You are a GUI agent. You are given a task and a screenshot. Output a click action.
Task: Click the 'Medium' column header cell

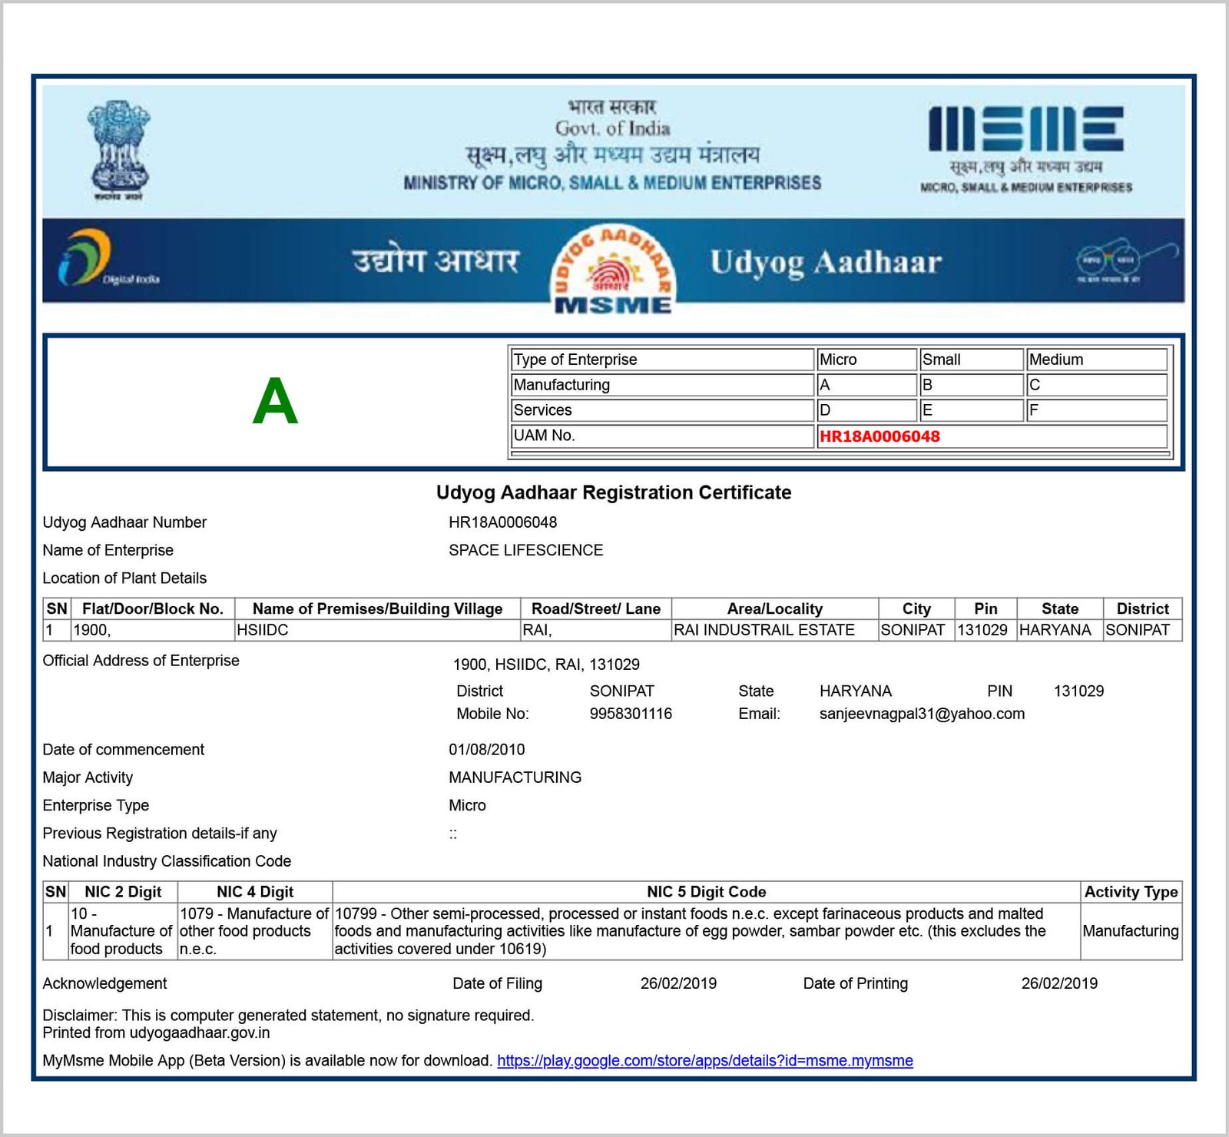pyautogui.click(x=1097, y=360)
